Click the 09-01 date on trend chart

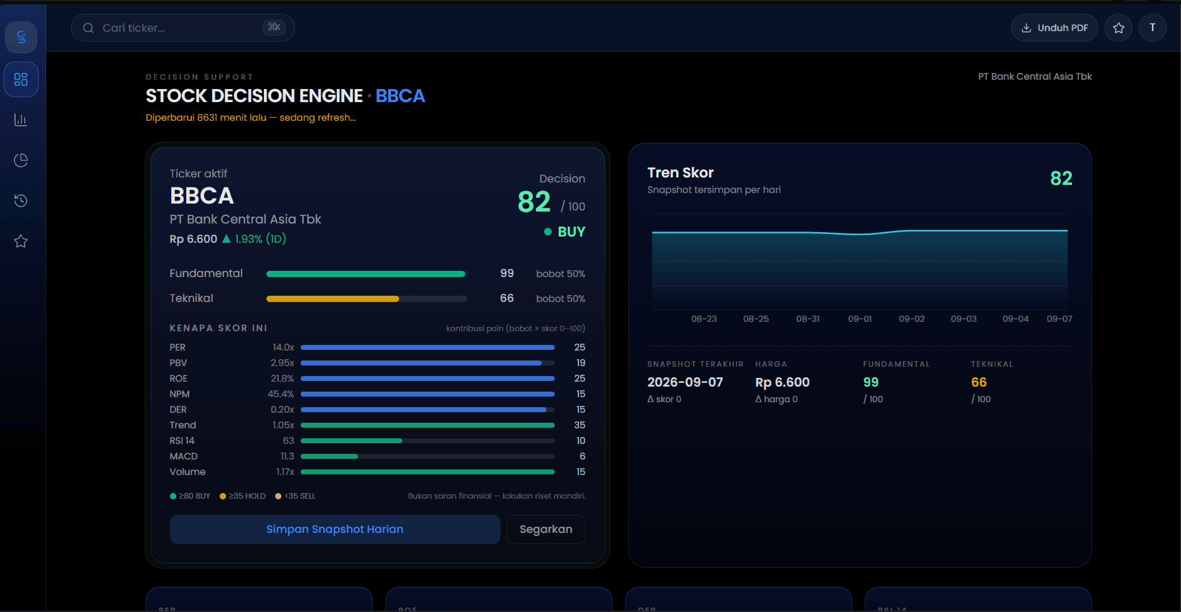pos(860,319)
